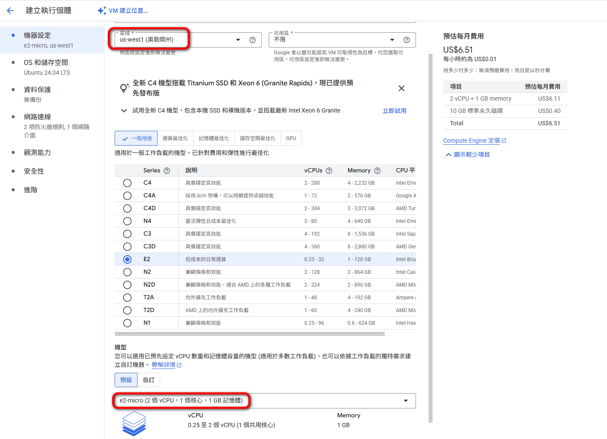Dismiss the C4 machine type announcement
This screenshot has width=607, height=439.
click(402, 88)
